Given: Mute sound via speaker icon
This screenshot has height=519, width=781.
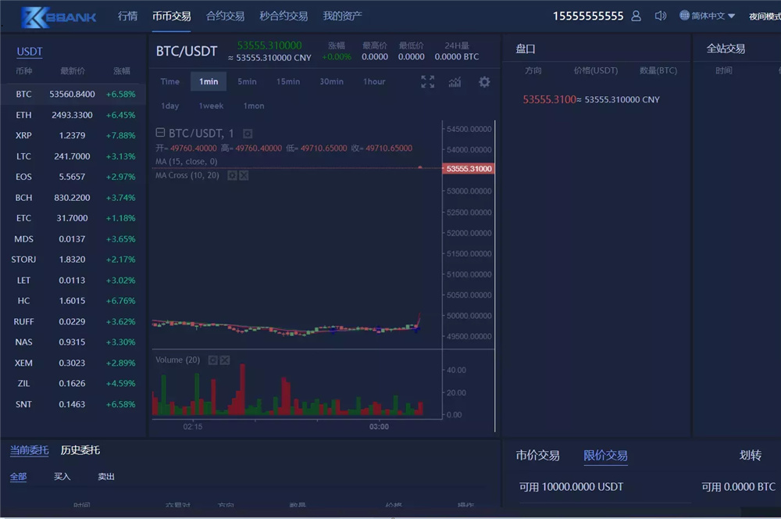Looking at the screenshot, I should pyautogui.click(x=660, y=16).
